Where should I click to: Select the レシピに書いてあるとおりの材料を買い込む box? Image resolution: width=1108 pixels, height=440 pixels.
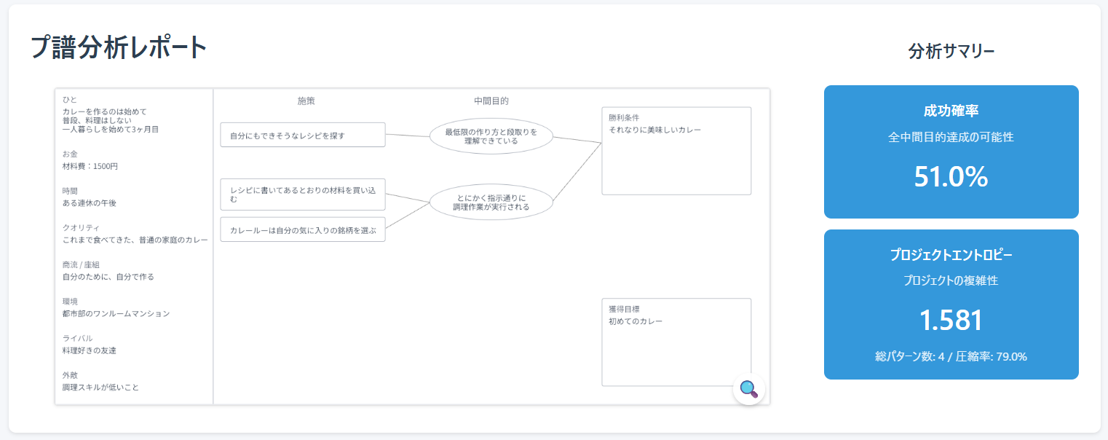[x=302, y=194]
